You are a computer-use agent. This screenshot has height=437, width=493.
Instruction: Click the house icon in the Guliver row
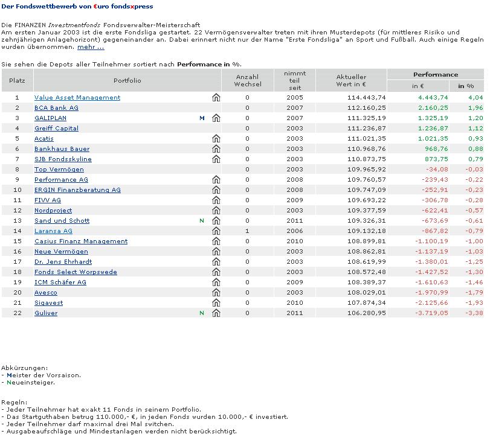click(216, 313)
